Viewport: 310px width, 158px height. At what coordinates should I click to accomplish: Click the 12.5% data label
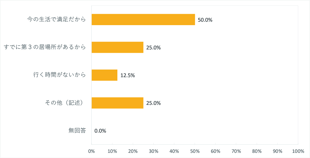pyautogui.click(x=128, y=75)
